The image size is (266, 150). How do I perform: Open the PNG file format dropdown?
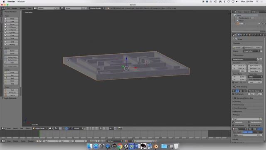239,129
